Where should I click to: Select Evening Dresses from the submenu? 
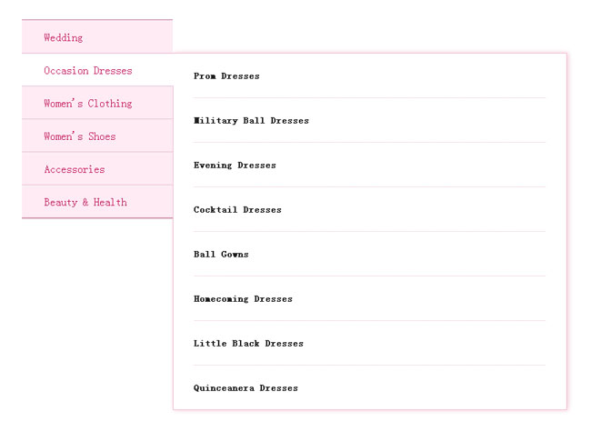click(235, 166)
